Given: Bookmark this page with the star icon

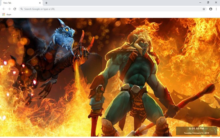Looking at the screenshot, I should (204, 9).
